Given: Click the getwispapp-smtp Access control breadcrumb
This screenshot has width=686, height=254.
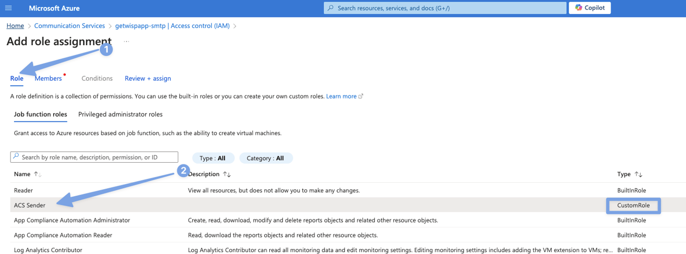Looking at the screenshot, I should click(x=172, y=26).
